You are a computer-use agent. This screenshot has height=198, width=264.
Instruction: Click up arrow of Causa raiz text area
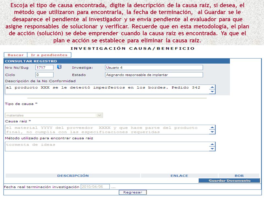[212, 127]
